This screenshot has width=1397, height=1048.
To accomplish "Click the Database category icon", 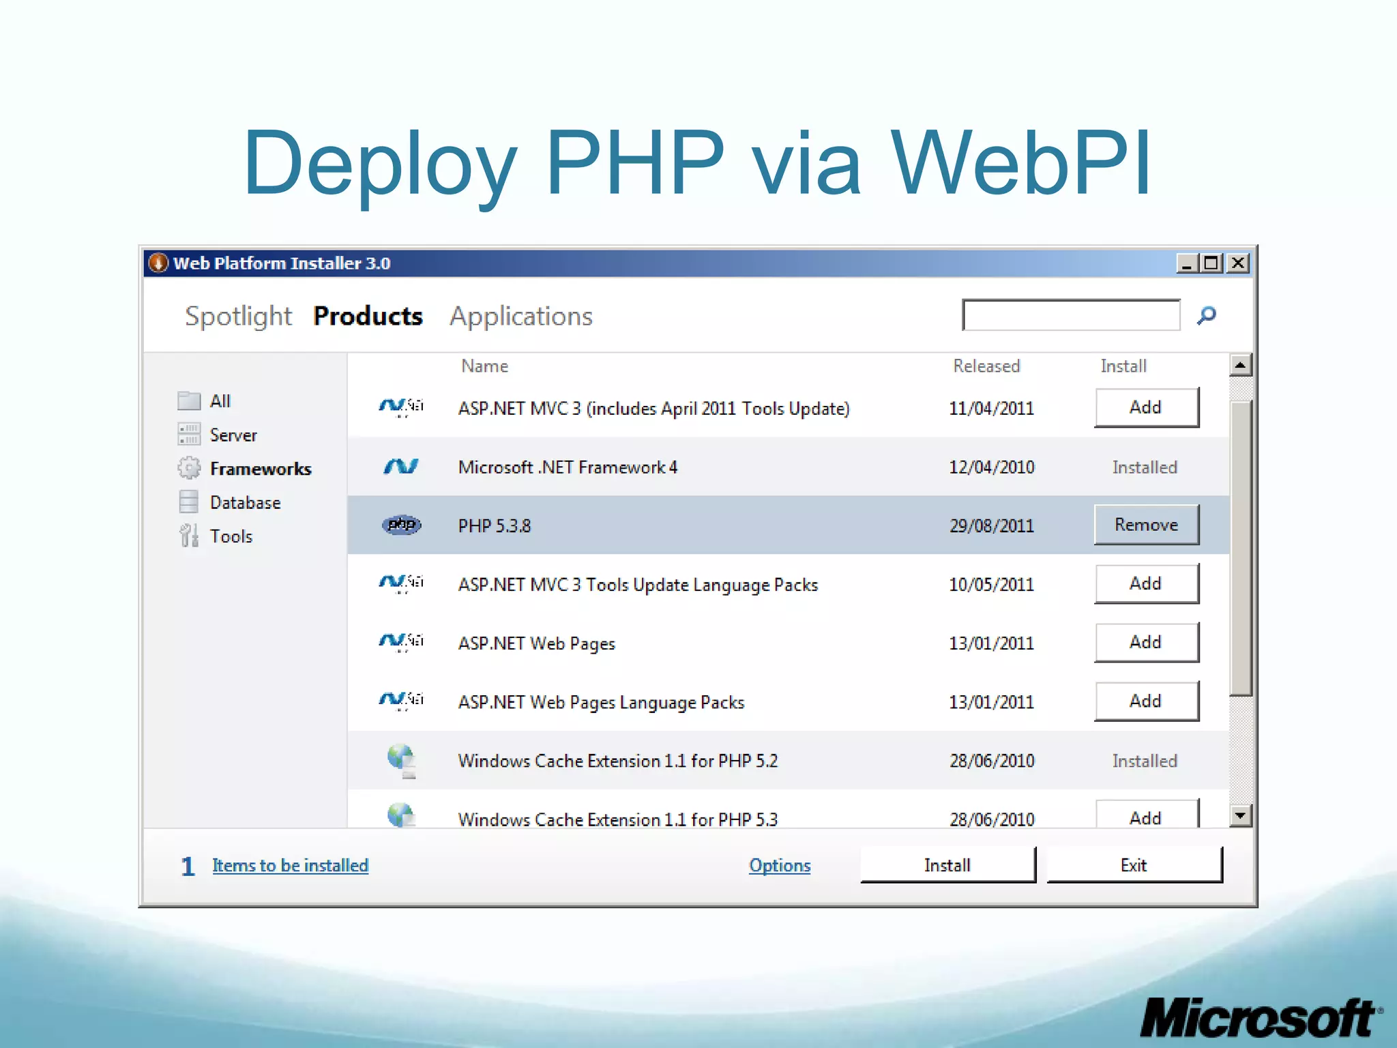I will (189, 501).
